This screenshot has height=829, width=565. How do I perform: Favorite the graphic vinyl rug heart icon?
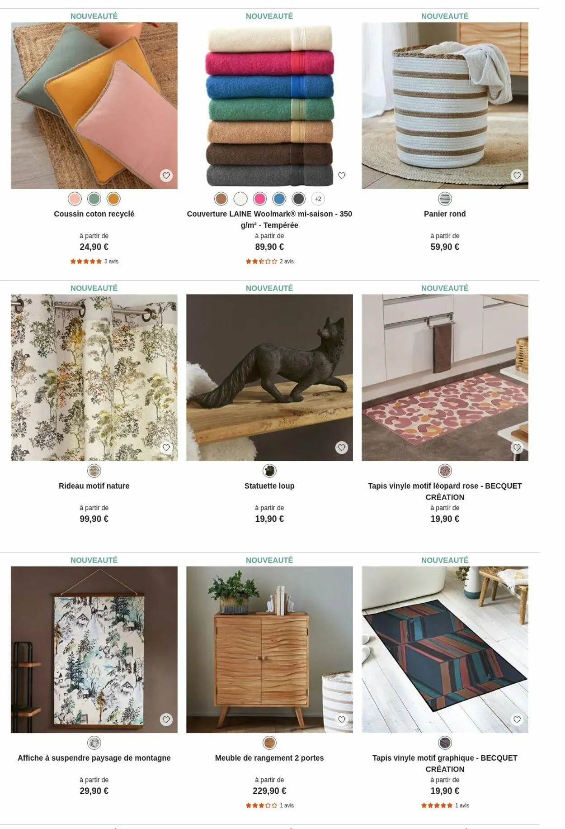click(517, 719)
